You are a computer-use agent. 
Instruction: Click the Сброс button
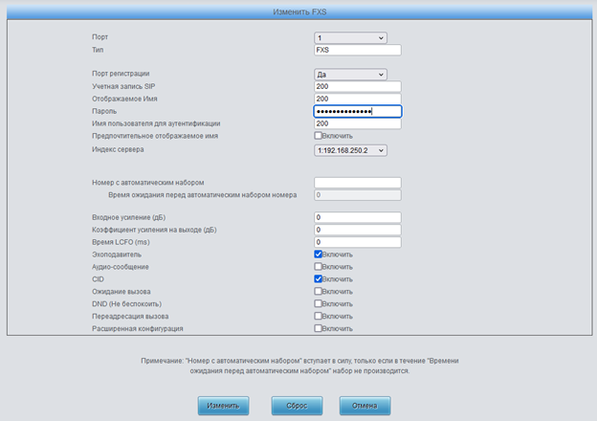297,406
